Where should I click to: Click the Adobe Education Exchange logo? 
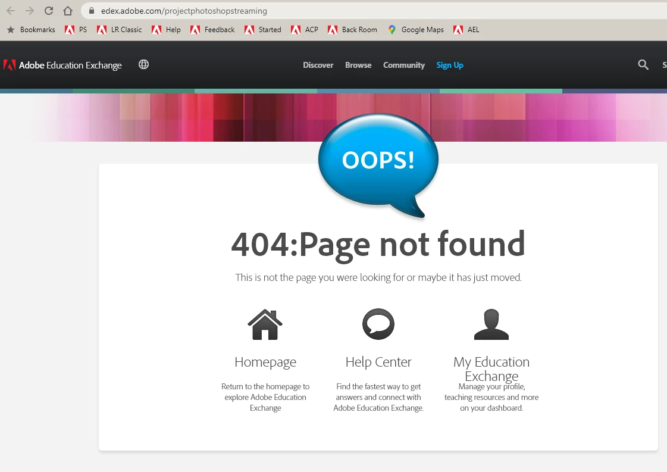point(62,65)
